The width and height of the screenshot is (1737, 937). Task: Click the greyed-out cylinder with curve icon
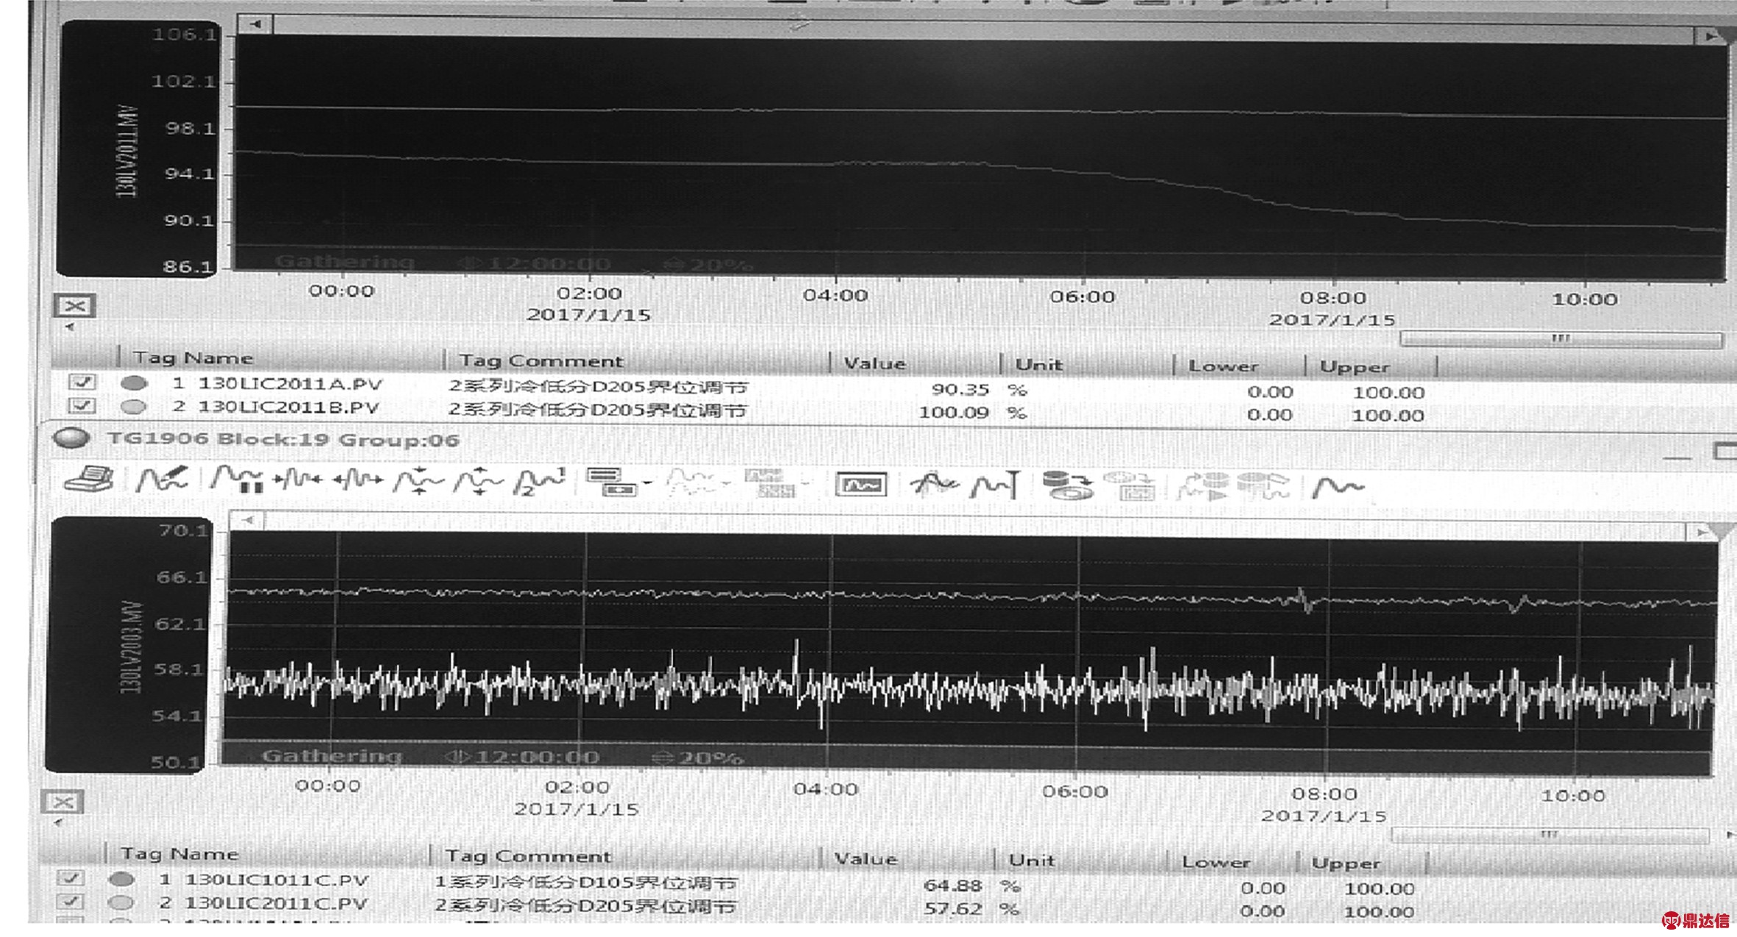click(1264, 487)
